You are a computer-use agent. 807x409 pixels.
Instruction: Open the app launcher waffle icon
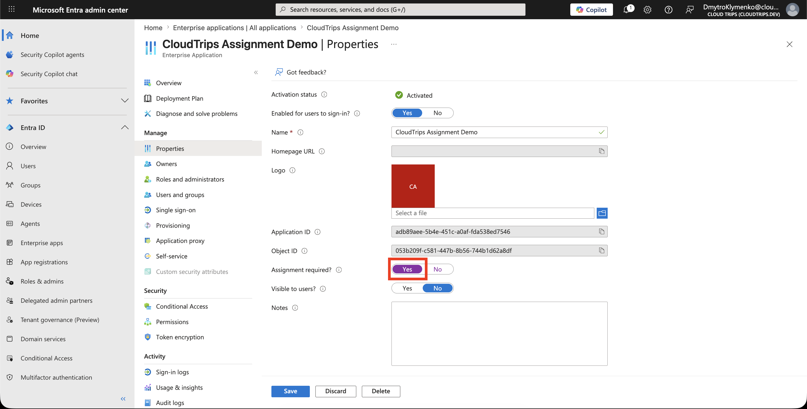coord(11,9)
